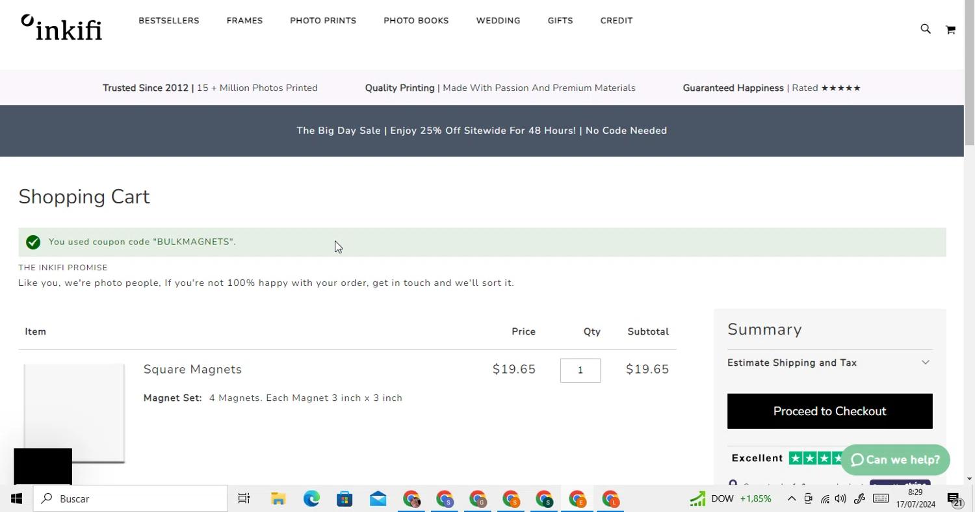975x512 pixels.
Task: Click the quantity input field for Square Magnets
Action: (580, 370)
